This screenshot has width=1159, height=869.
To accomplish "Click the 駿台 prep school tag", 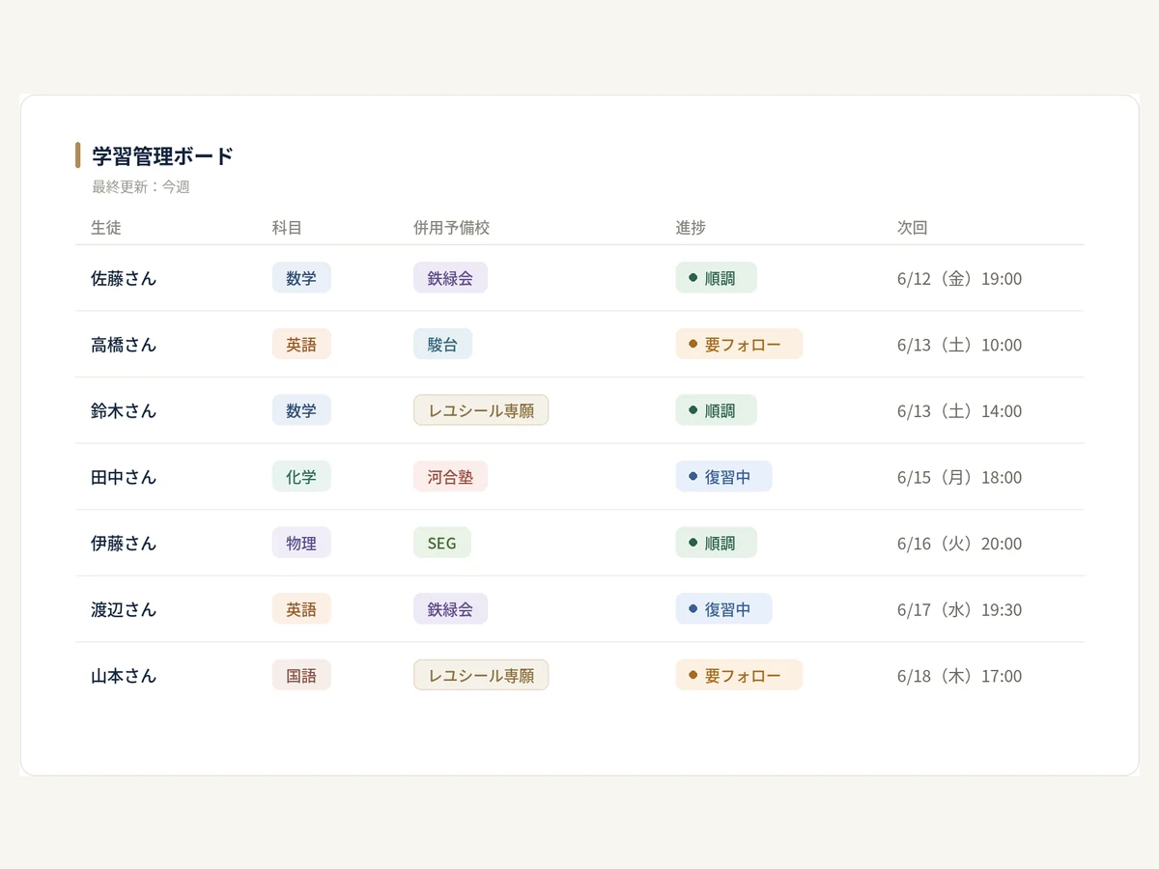I will 442,345.
